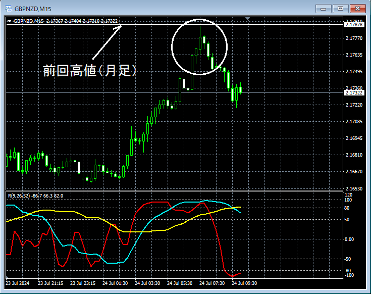Click the 23 Jul 23:15 time label
Image resolution: width=372 pixels, height=294 pixels.
tap(83, 283)
